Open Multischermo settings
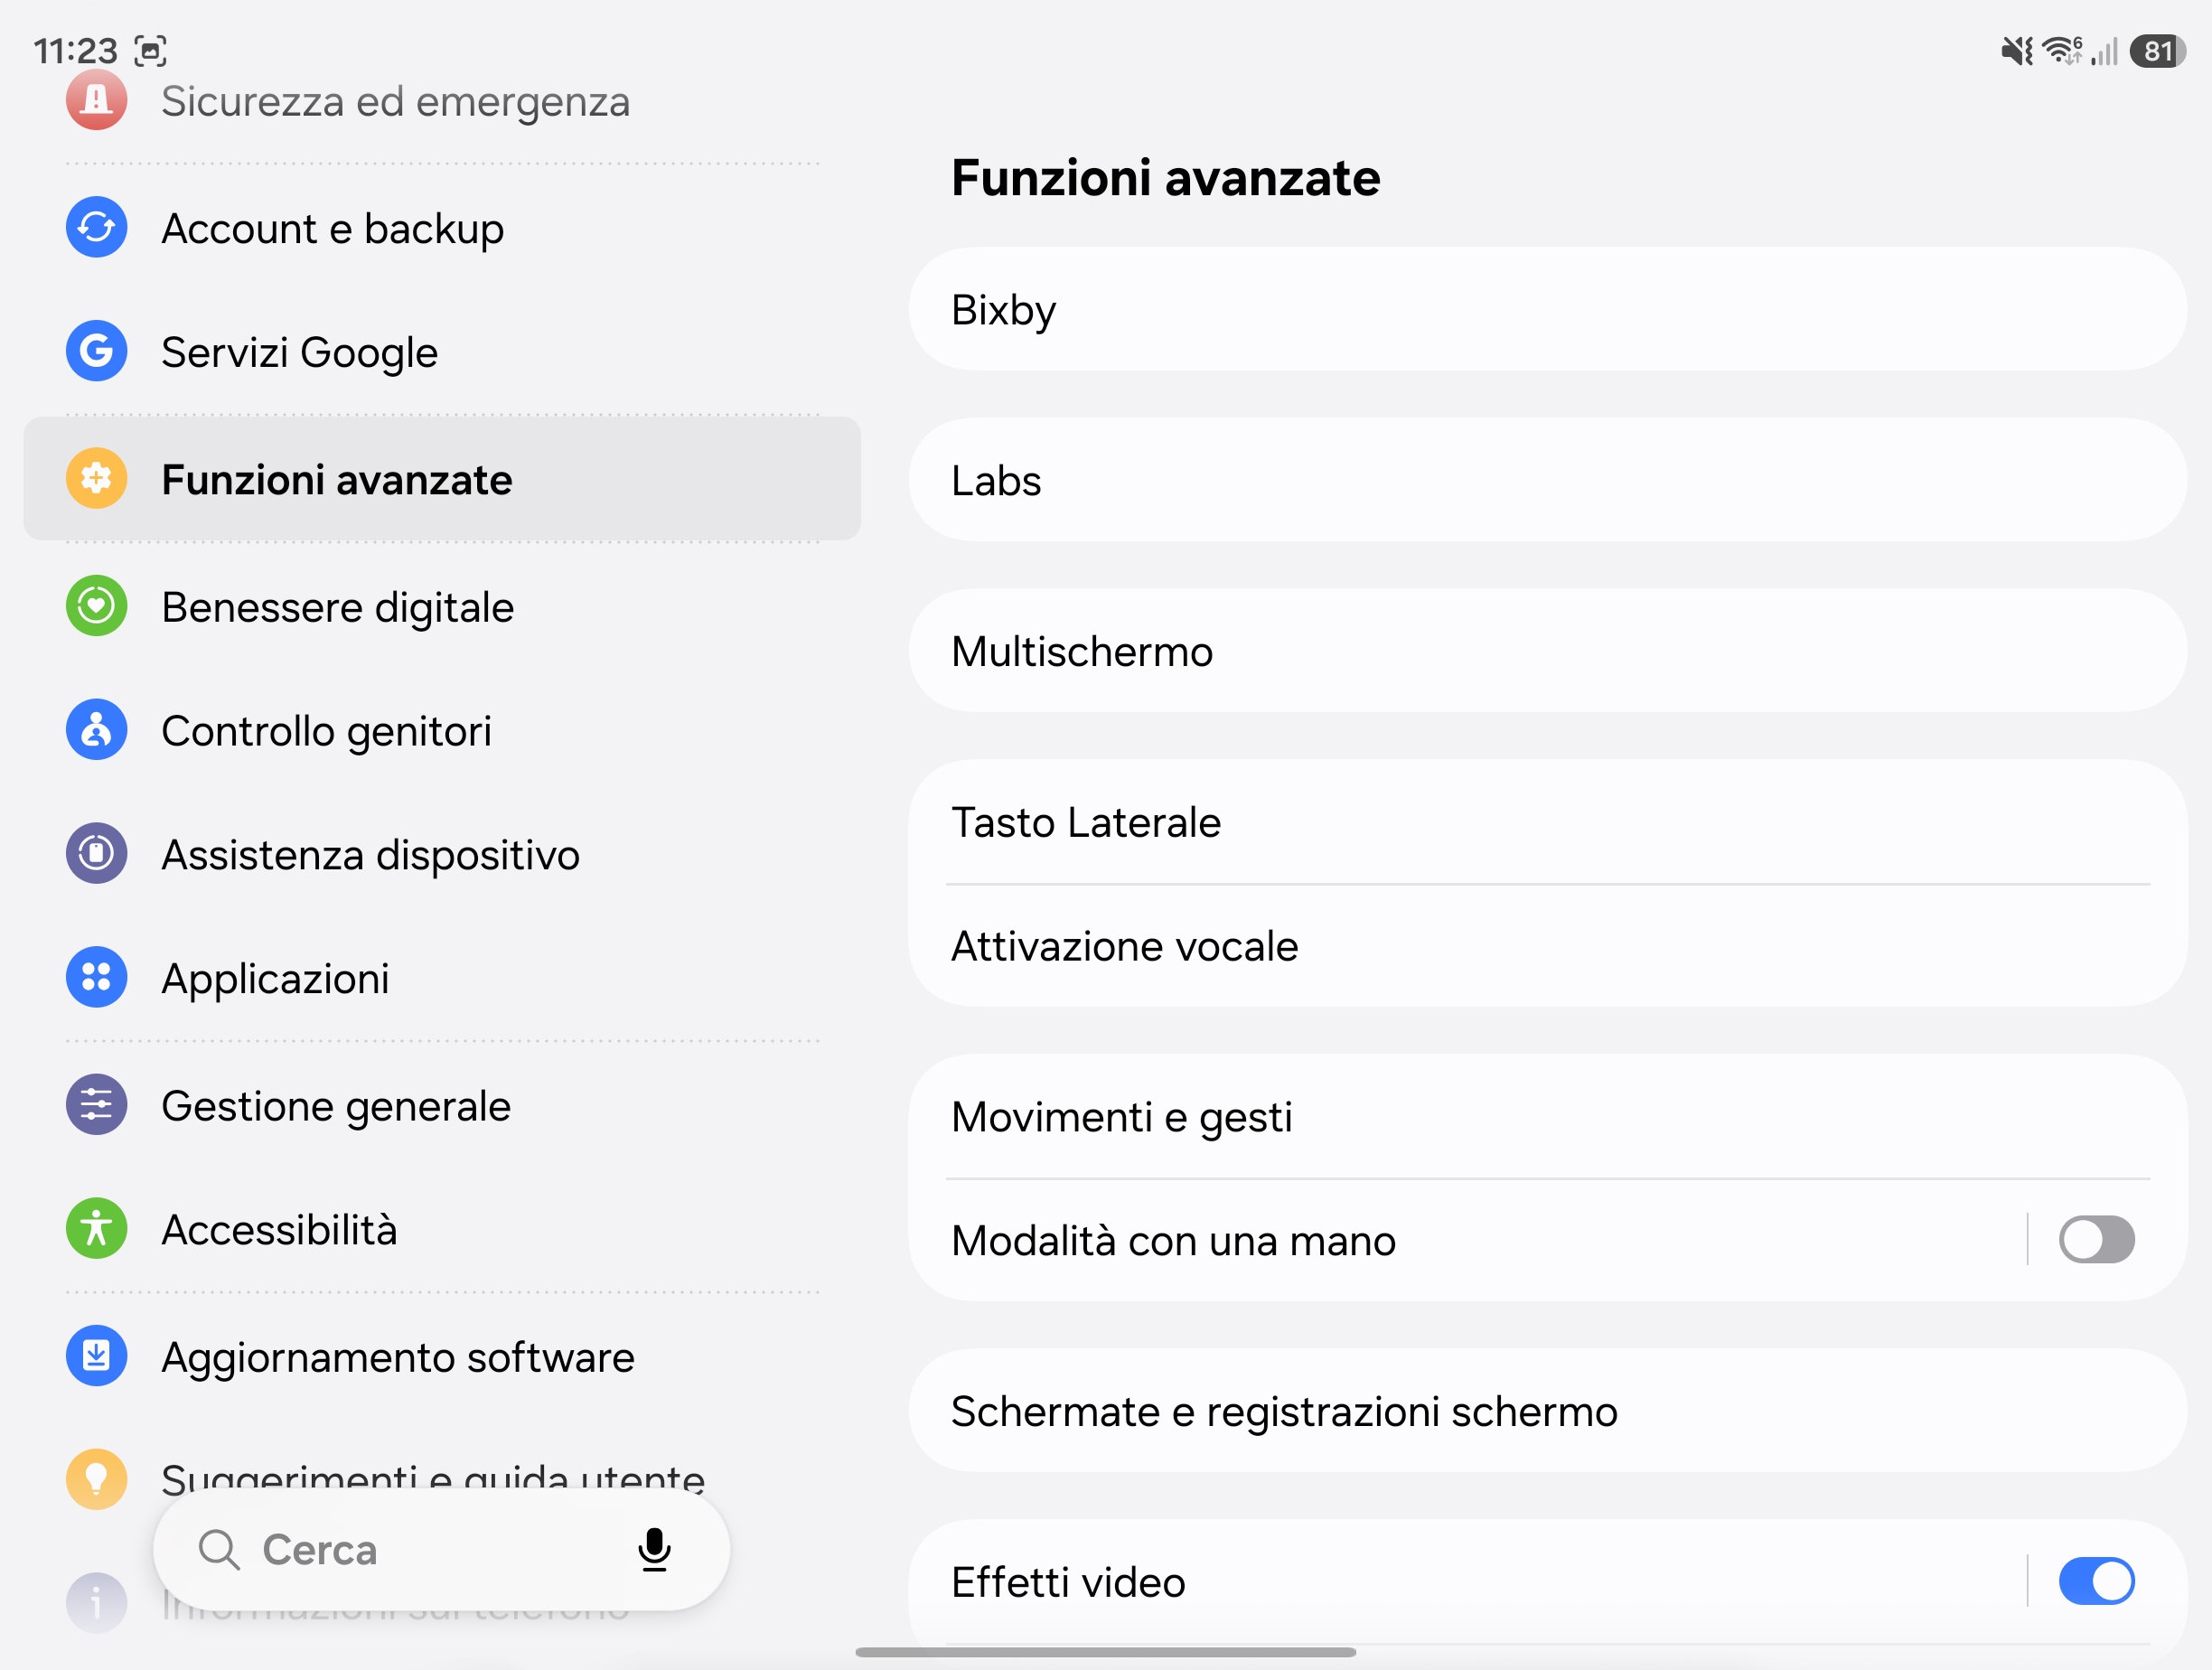Screen dimensions: 2212x1670 click(x=1547, y=651)
